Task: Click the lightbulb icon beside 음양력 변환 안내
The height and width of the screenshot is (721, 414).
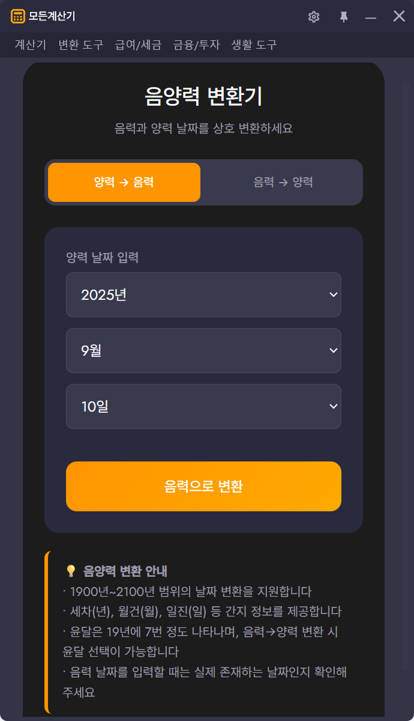Action: [x=71, y=571]
